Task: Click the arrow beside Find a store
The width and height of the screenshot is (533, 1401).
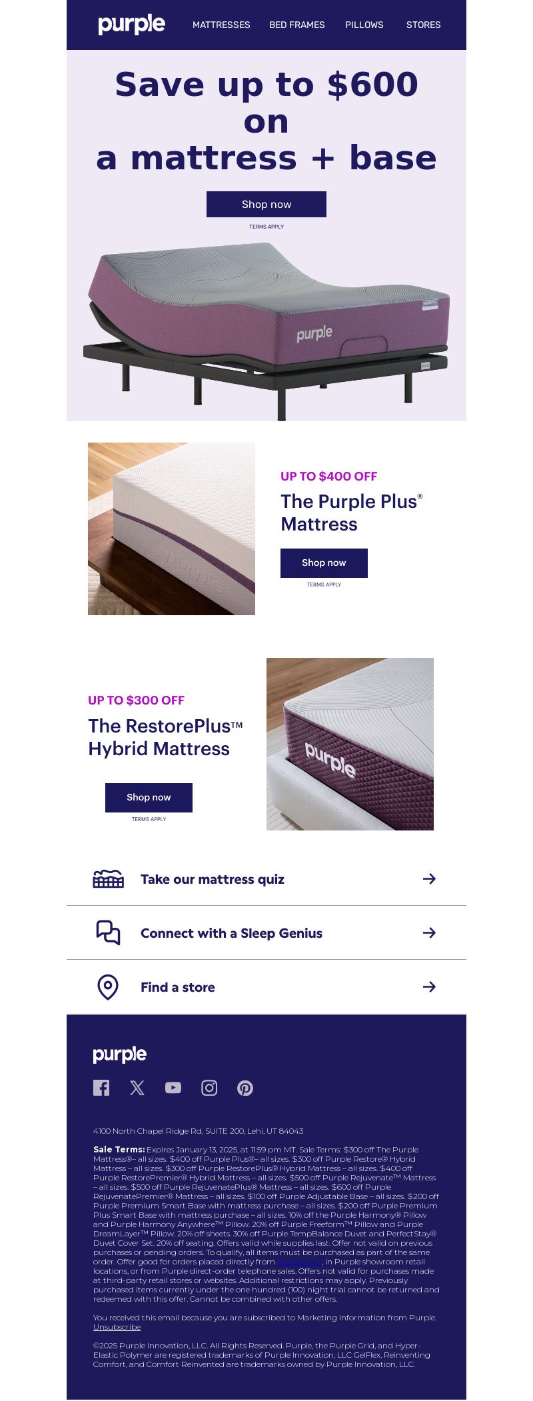Action: click(429, 986)
